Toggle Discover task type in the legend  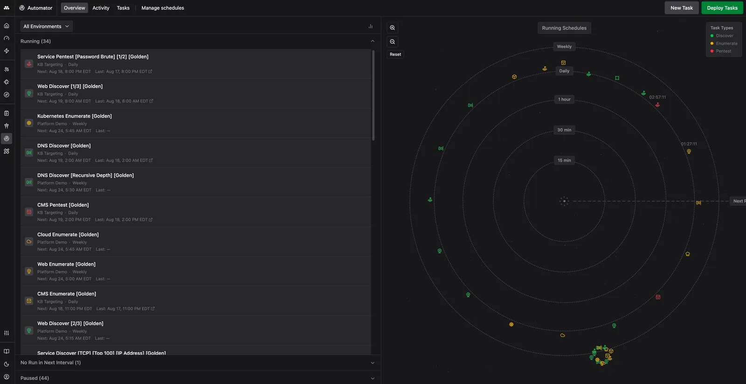pos(722,36)
